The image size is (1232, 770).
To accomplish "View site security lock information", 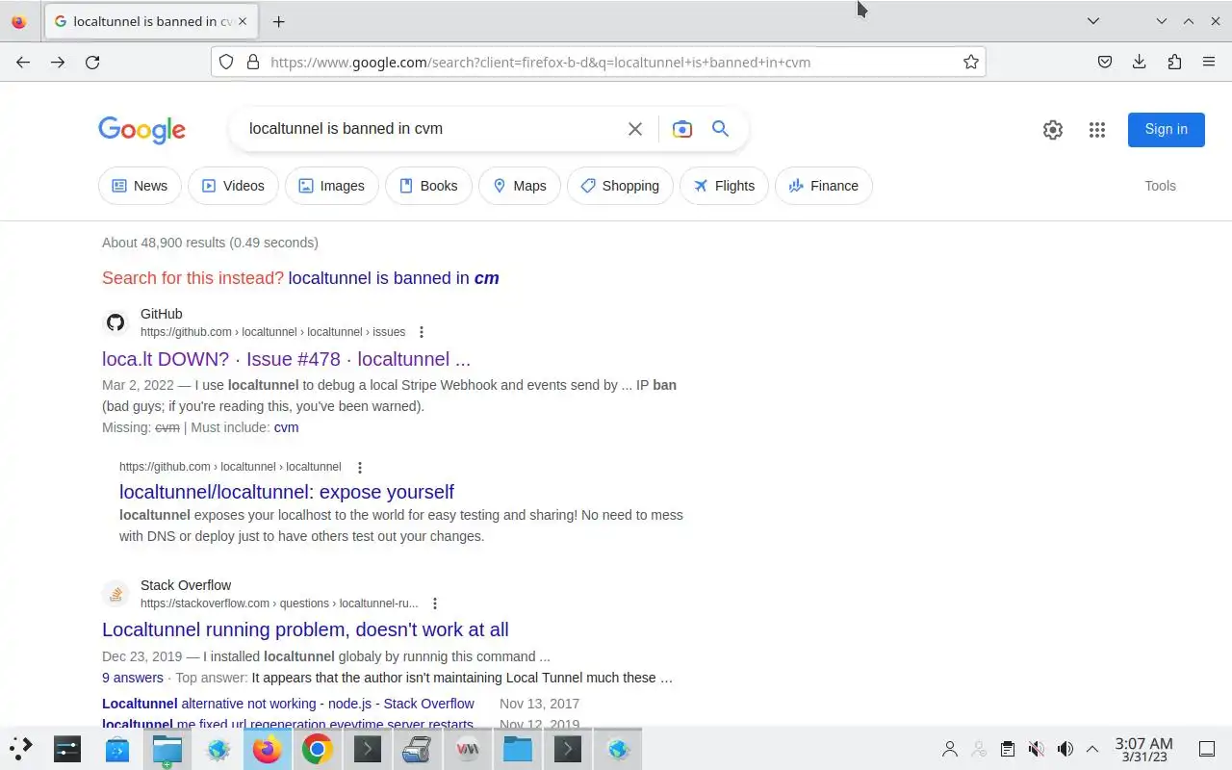I will tap(253, 62).
